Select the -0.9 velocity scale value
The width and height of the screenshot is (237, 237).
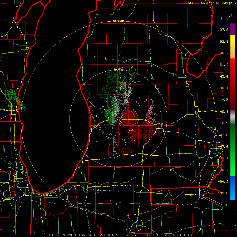click(x=224, y=112)
